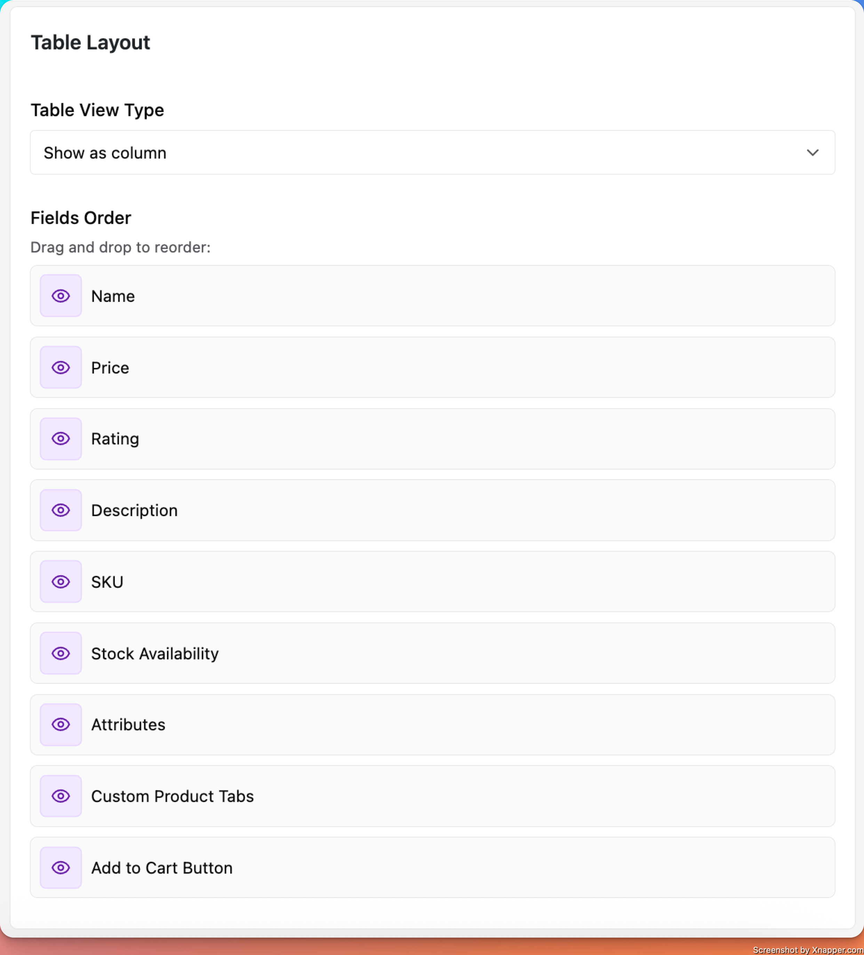Click the SKU field label
The height and width of the screenshot is (955, 864).
pos(107,582)
